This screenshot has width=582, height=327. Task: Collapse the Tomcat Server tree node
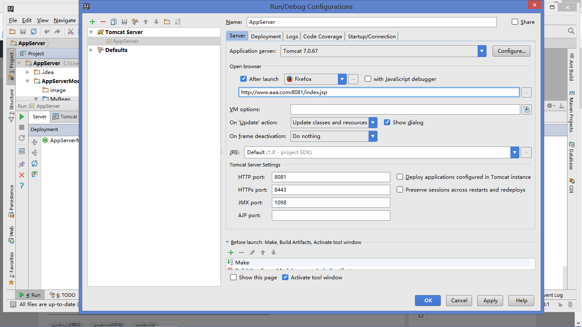[91, 32]
